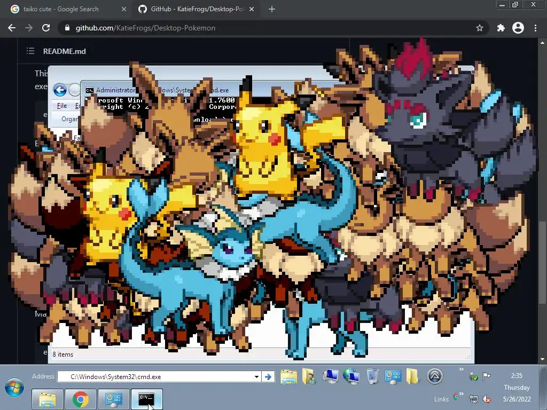The image size is (547, 410).
Task: Switch to the cmd.exe taskbar button
Action: point(146,399)
